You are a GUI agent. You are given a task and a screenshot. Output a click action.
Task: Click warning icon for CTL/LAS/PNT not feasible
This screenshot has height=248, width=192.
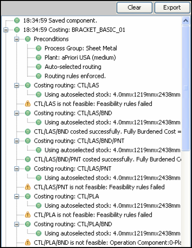[x=28, y=187]
